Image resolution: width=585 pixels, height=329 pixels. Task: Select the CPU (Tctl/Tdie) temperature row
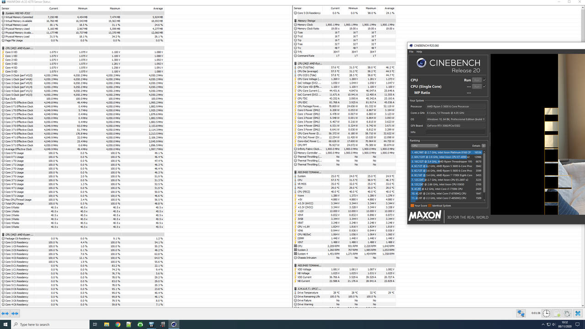[345, 68]
